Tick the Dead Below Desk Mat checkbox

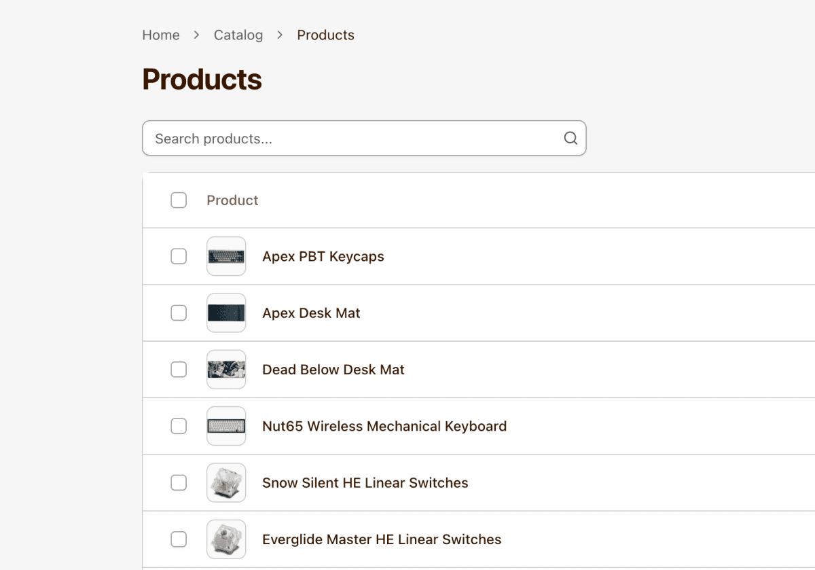pyautogui.click(x=179, y=370)
